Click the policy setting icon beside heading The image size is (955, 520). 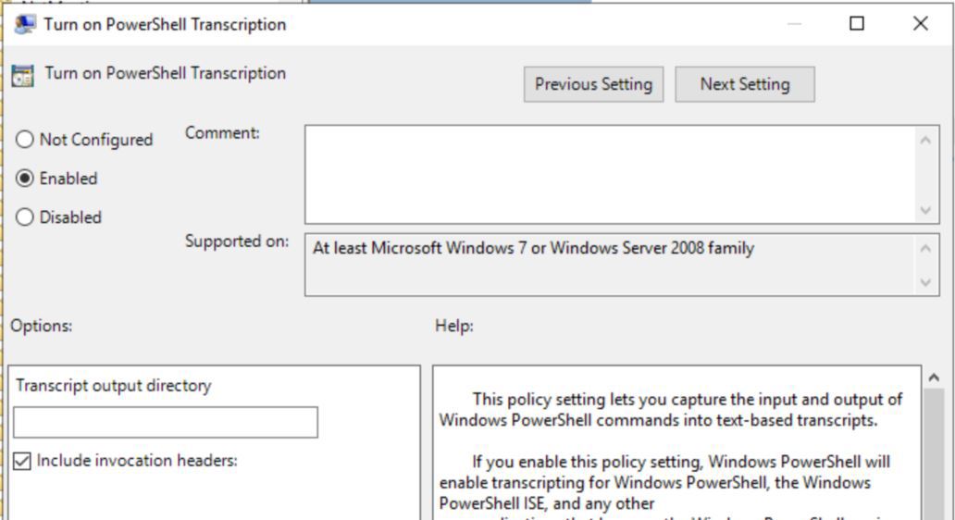pos(22,76)
